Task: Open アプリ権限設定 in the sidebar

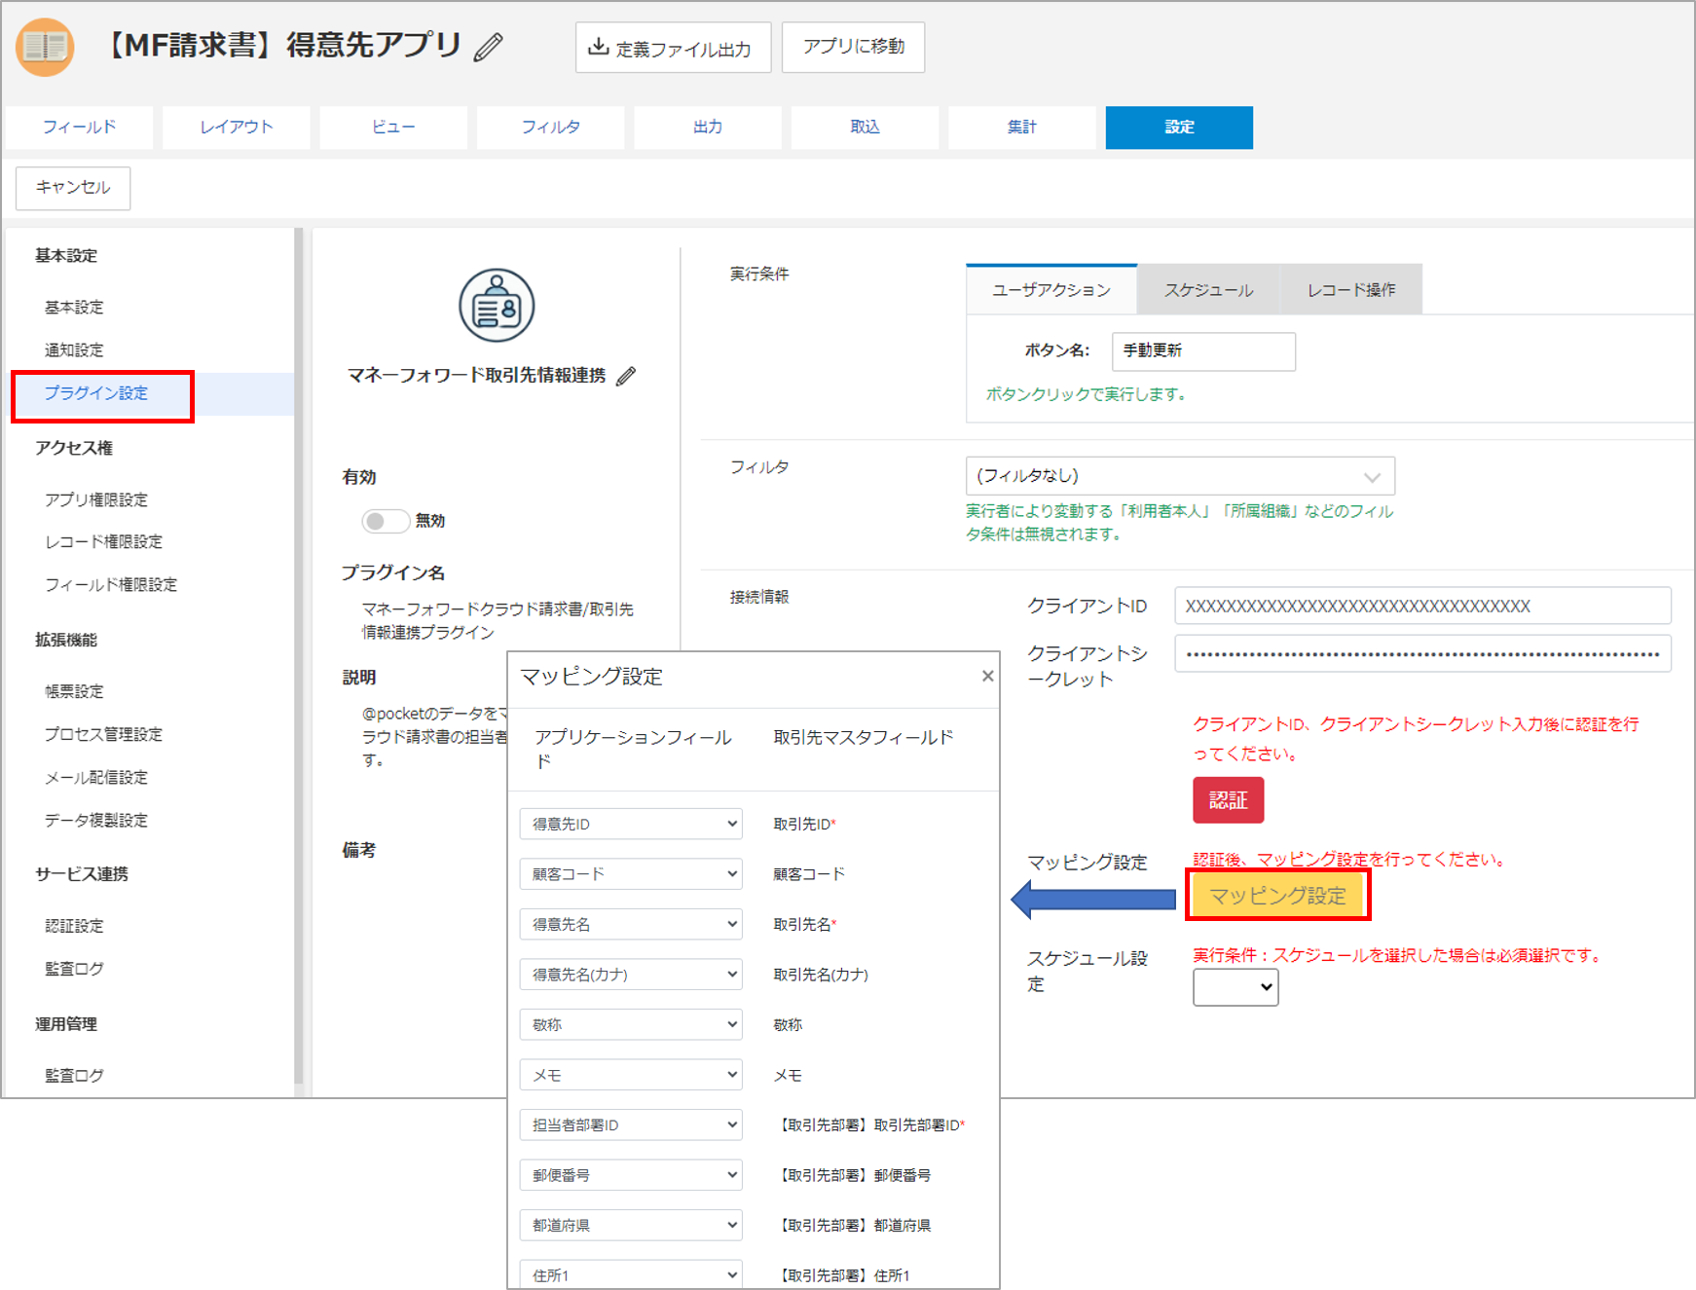Action: point(96,499)
